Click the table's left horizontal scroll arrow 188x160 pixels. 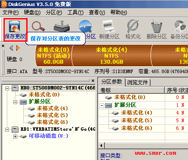pyautogui.click(x=102, y=146)
